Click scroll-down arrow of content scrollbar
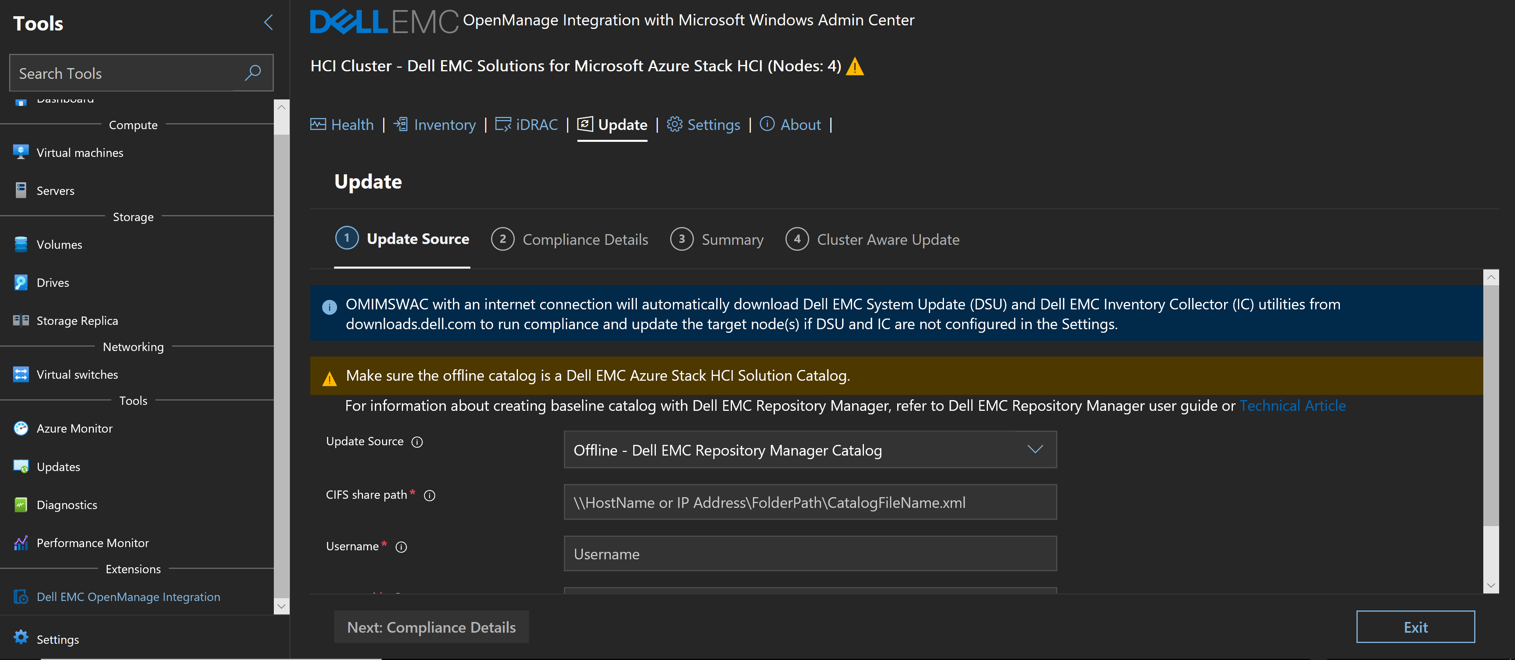Viewport: 1515px width, 660px height. point(1491,586)
